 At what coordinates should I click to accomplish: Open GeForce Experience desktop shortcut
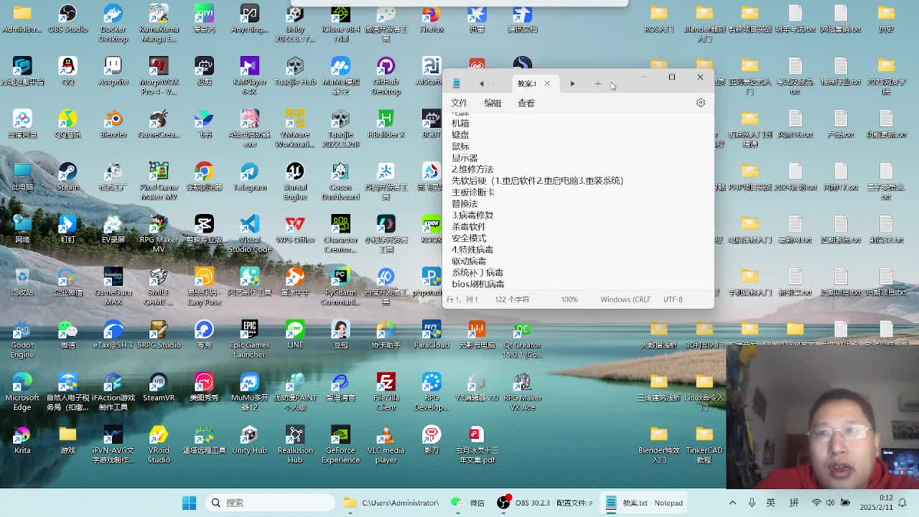point(340,444)
